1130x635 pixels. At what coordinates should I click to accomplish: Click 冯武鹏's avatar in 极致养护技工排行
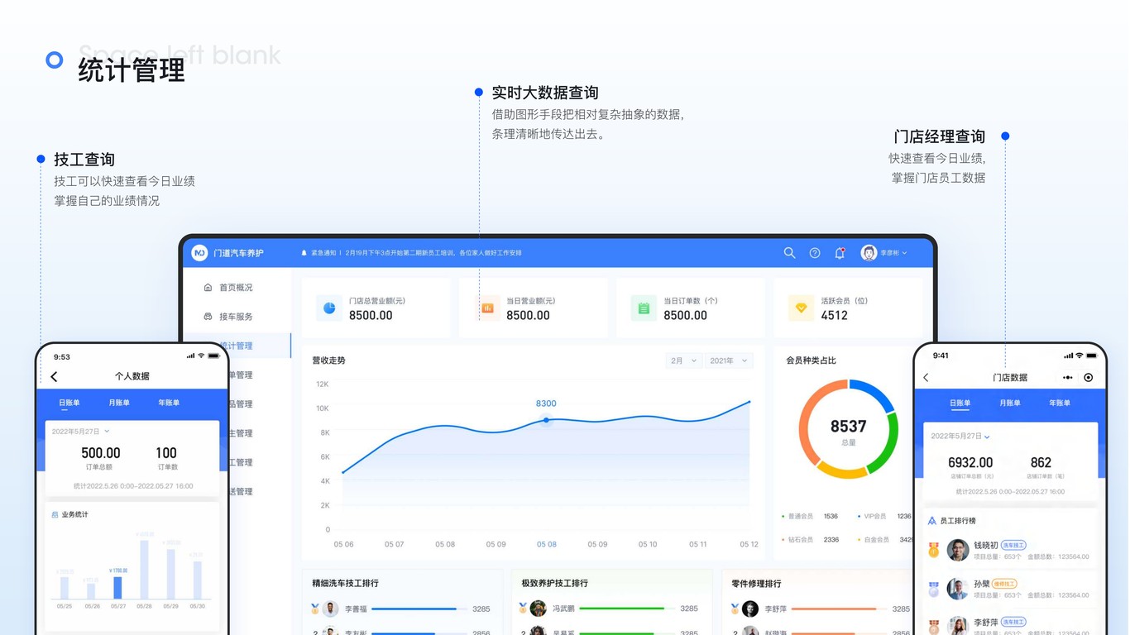coord(539,609)
